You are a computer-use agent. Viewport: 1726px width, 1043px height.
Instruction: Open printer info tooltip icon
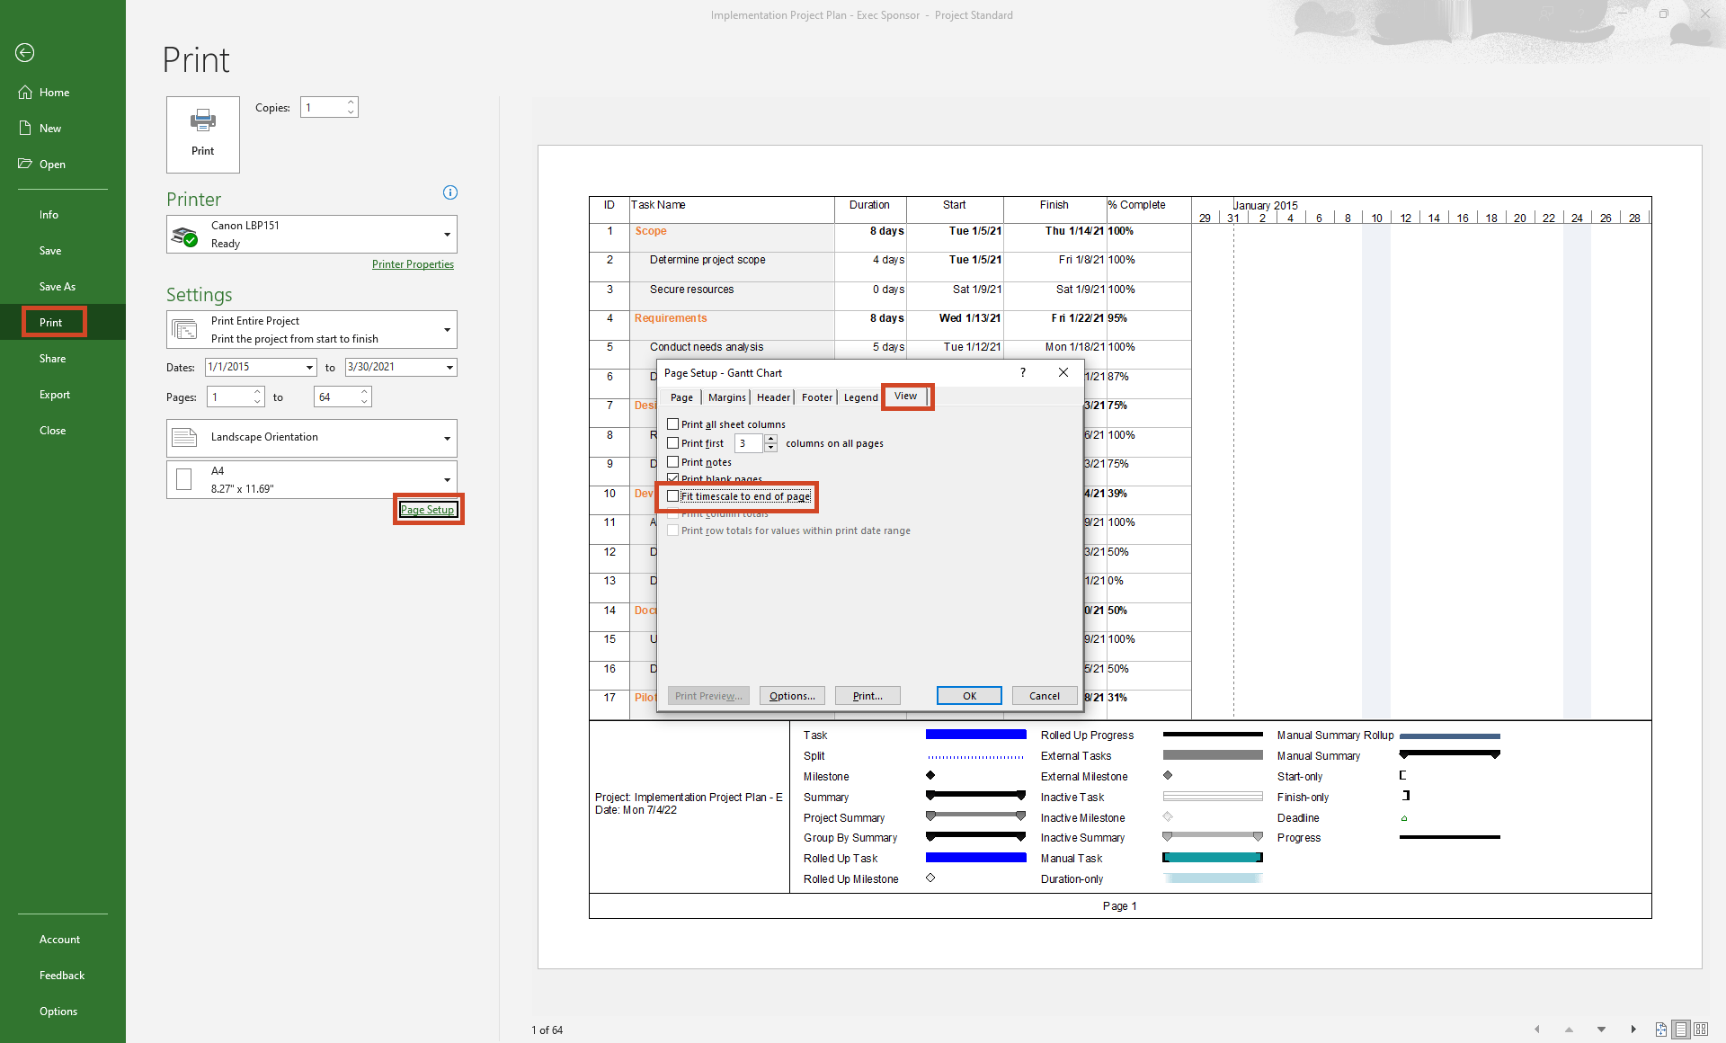450,192
